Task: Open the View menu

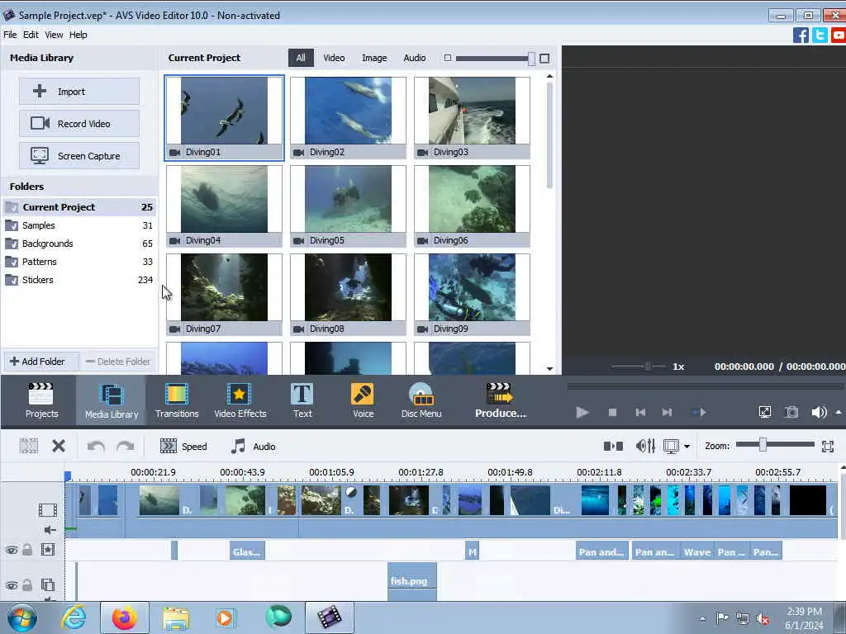Action: click(54, 35)
